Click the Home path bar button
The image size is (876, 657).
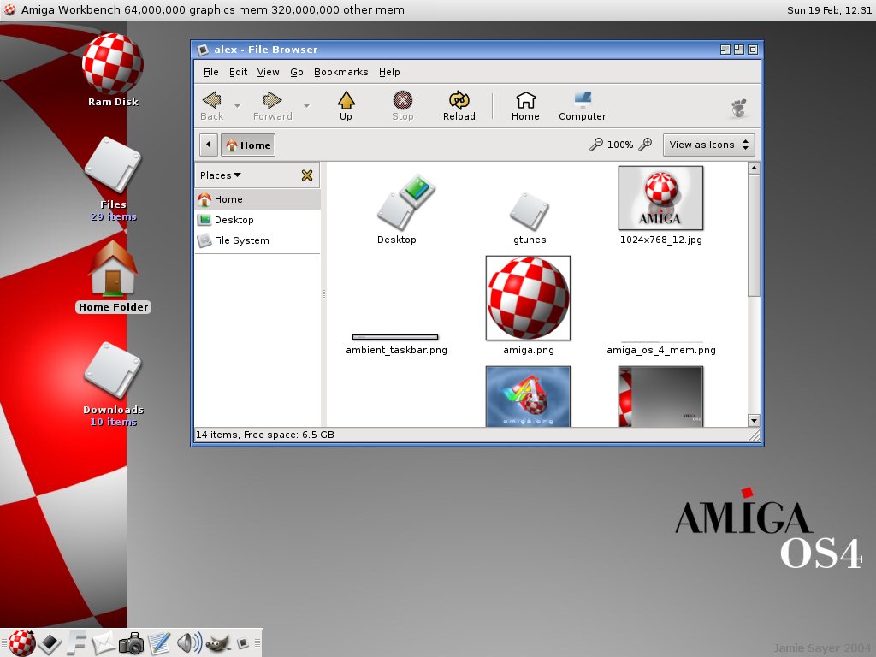248,145
